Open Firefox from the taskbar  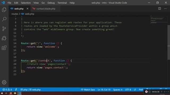tap(11, 93)
